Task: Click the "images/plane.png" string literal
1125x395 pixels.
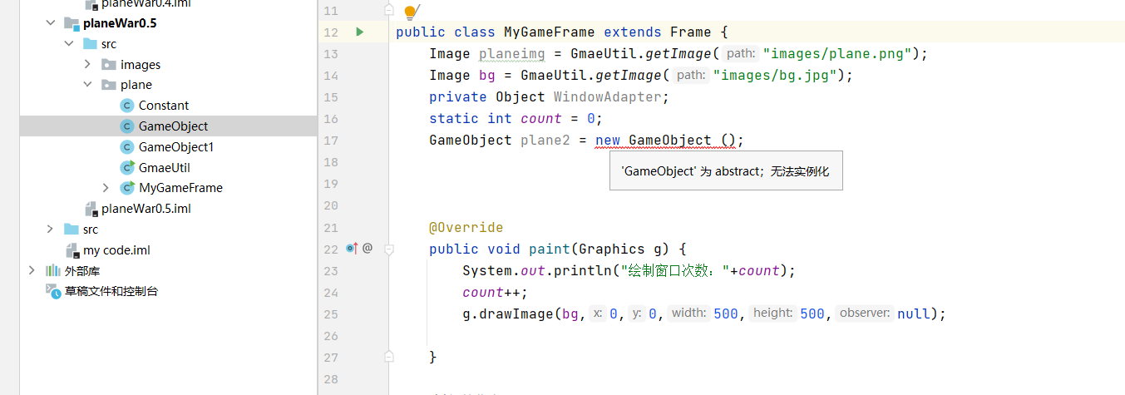Action: click(x=836, y=54)
